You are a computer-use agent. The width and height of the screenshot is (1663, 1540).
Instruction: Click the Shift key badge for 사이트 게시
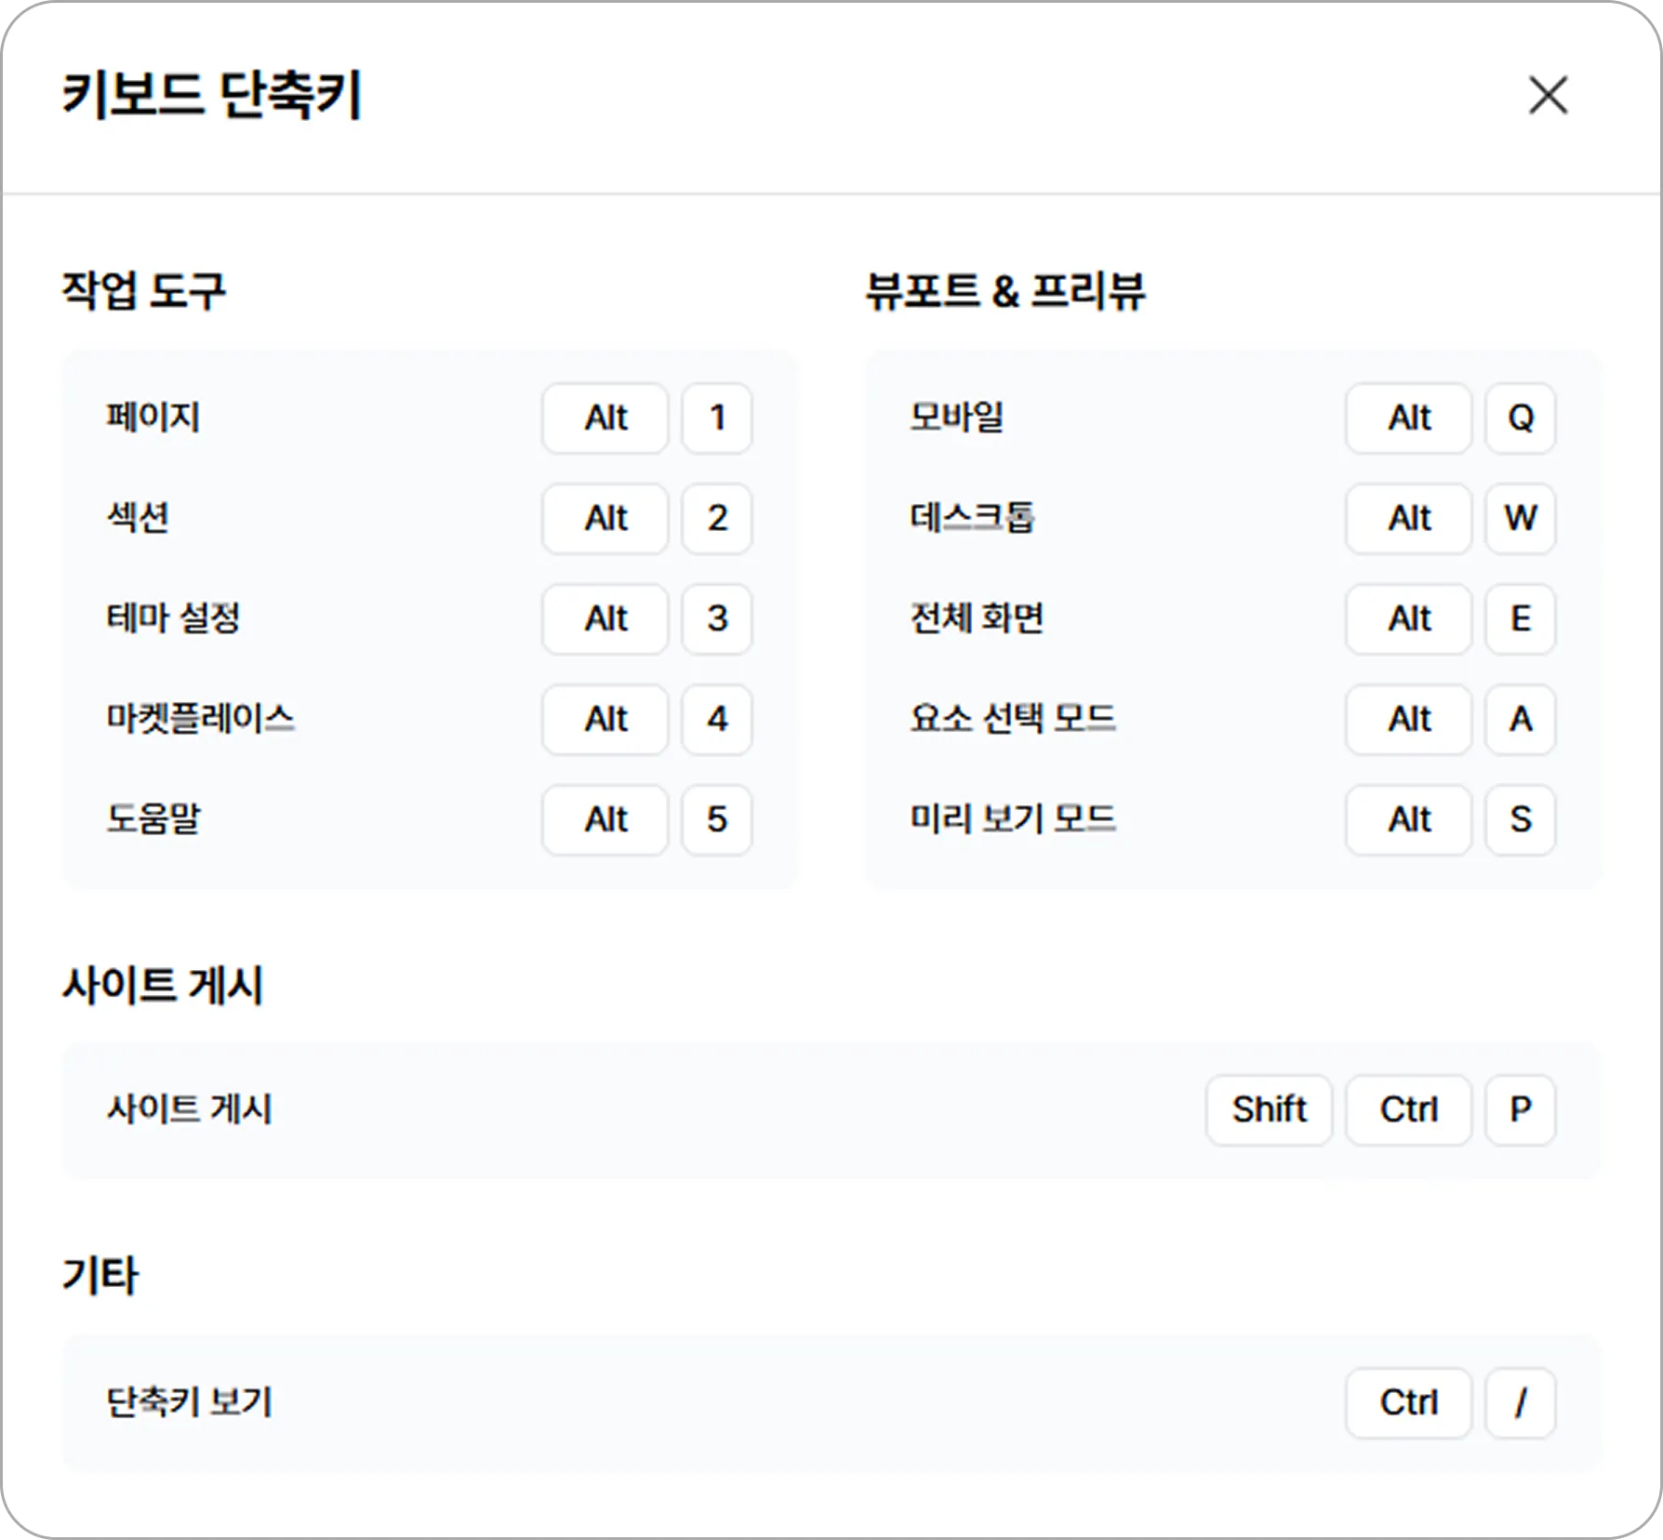(x=1269, y=1110)
